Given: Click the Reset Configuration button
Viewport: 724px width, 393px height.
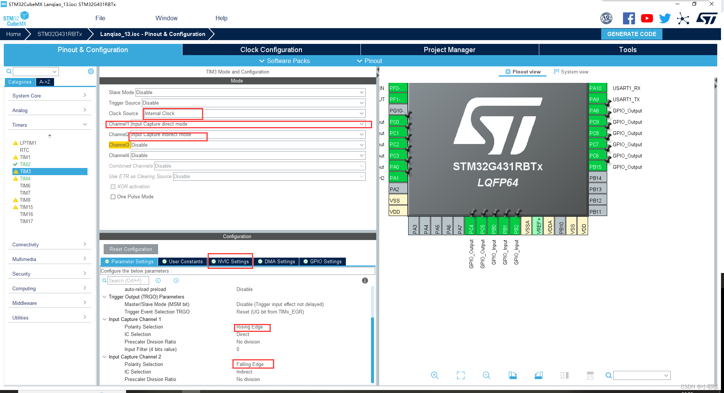Looking at the screenshot, I should click(x=131, y=249).
